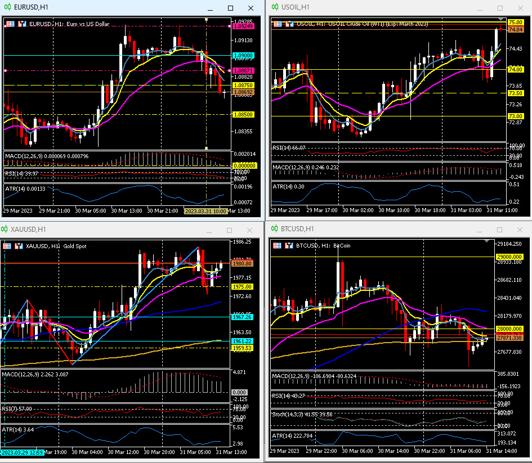Open Depth of Market icon in USOIL chart
The image size is (532, 463).
point(278,24)
